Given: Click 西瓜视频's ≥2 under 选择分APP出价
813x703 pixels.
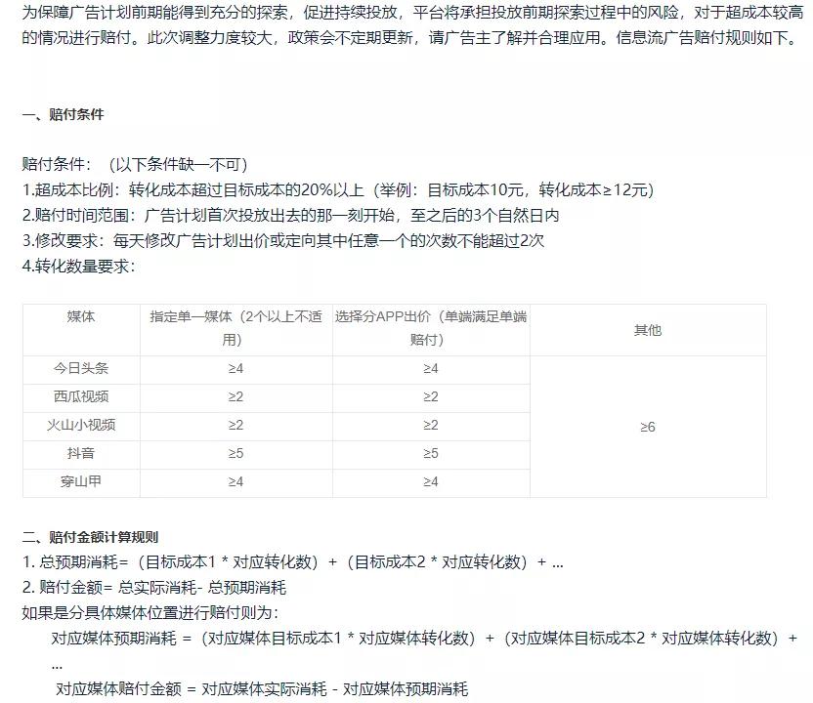Looking at the screenshot, I should click(x=431, y=397).
